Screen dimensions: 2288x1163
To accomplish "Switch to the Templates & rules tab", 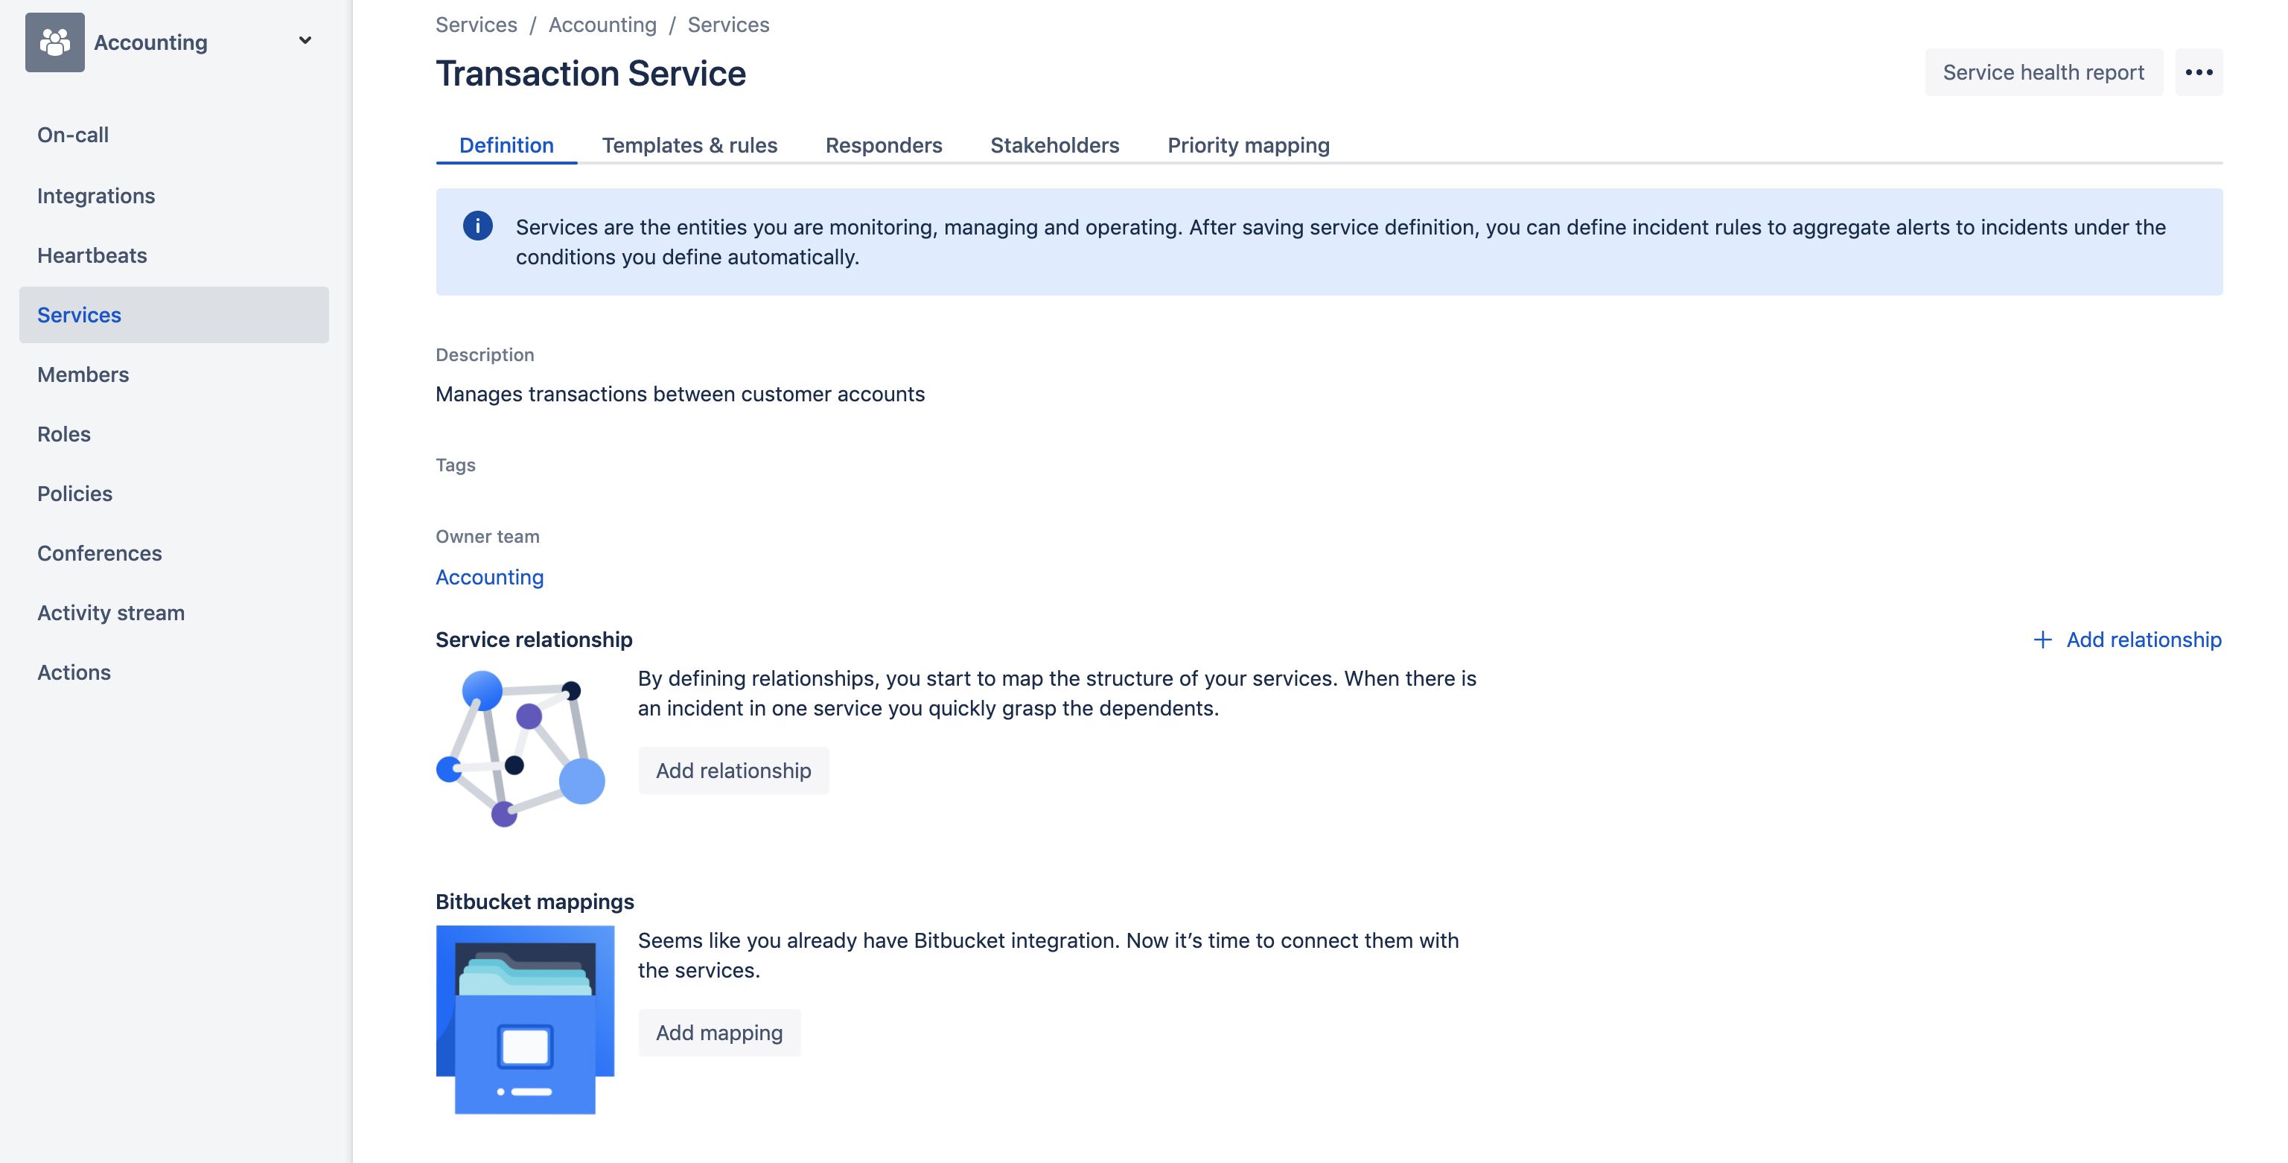I will (x=689, y=145).
